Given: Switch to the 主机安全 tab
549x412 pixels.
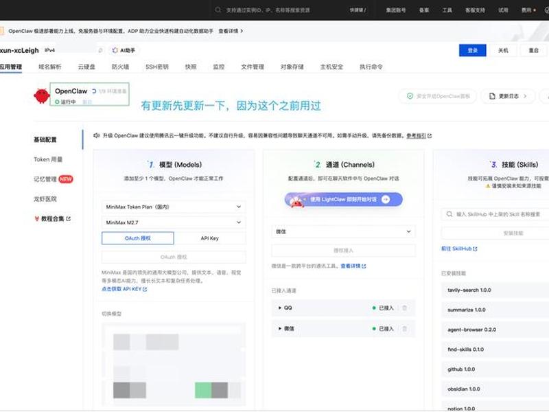Looking at the screenshot, I should pos(331,67).
